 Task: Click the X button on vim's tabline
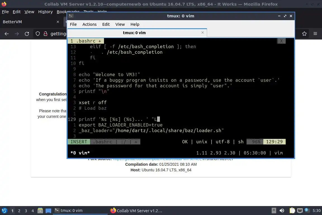click(281, 41)
